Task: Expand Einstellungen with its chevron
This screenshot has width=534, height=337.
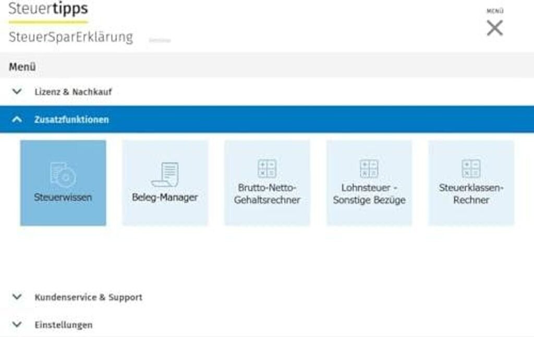Action: click(x=17, y=324)
